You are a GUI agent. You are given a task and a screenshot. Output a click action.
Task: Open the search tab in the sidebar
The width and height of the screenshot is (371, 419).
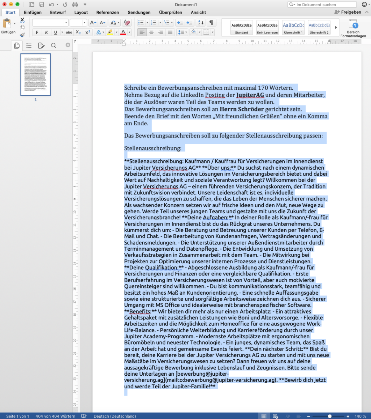click(x=53, y=45)
